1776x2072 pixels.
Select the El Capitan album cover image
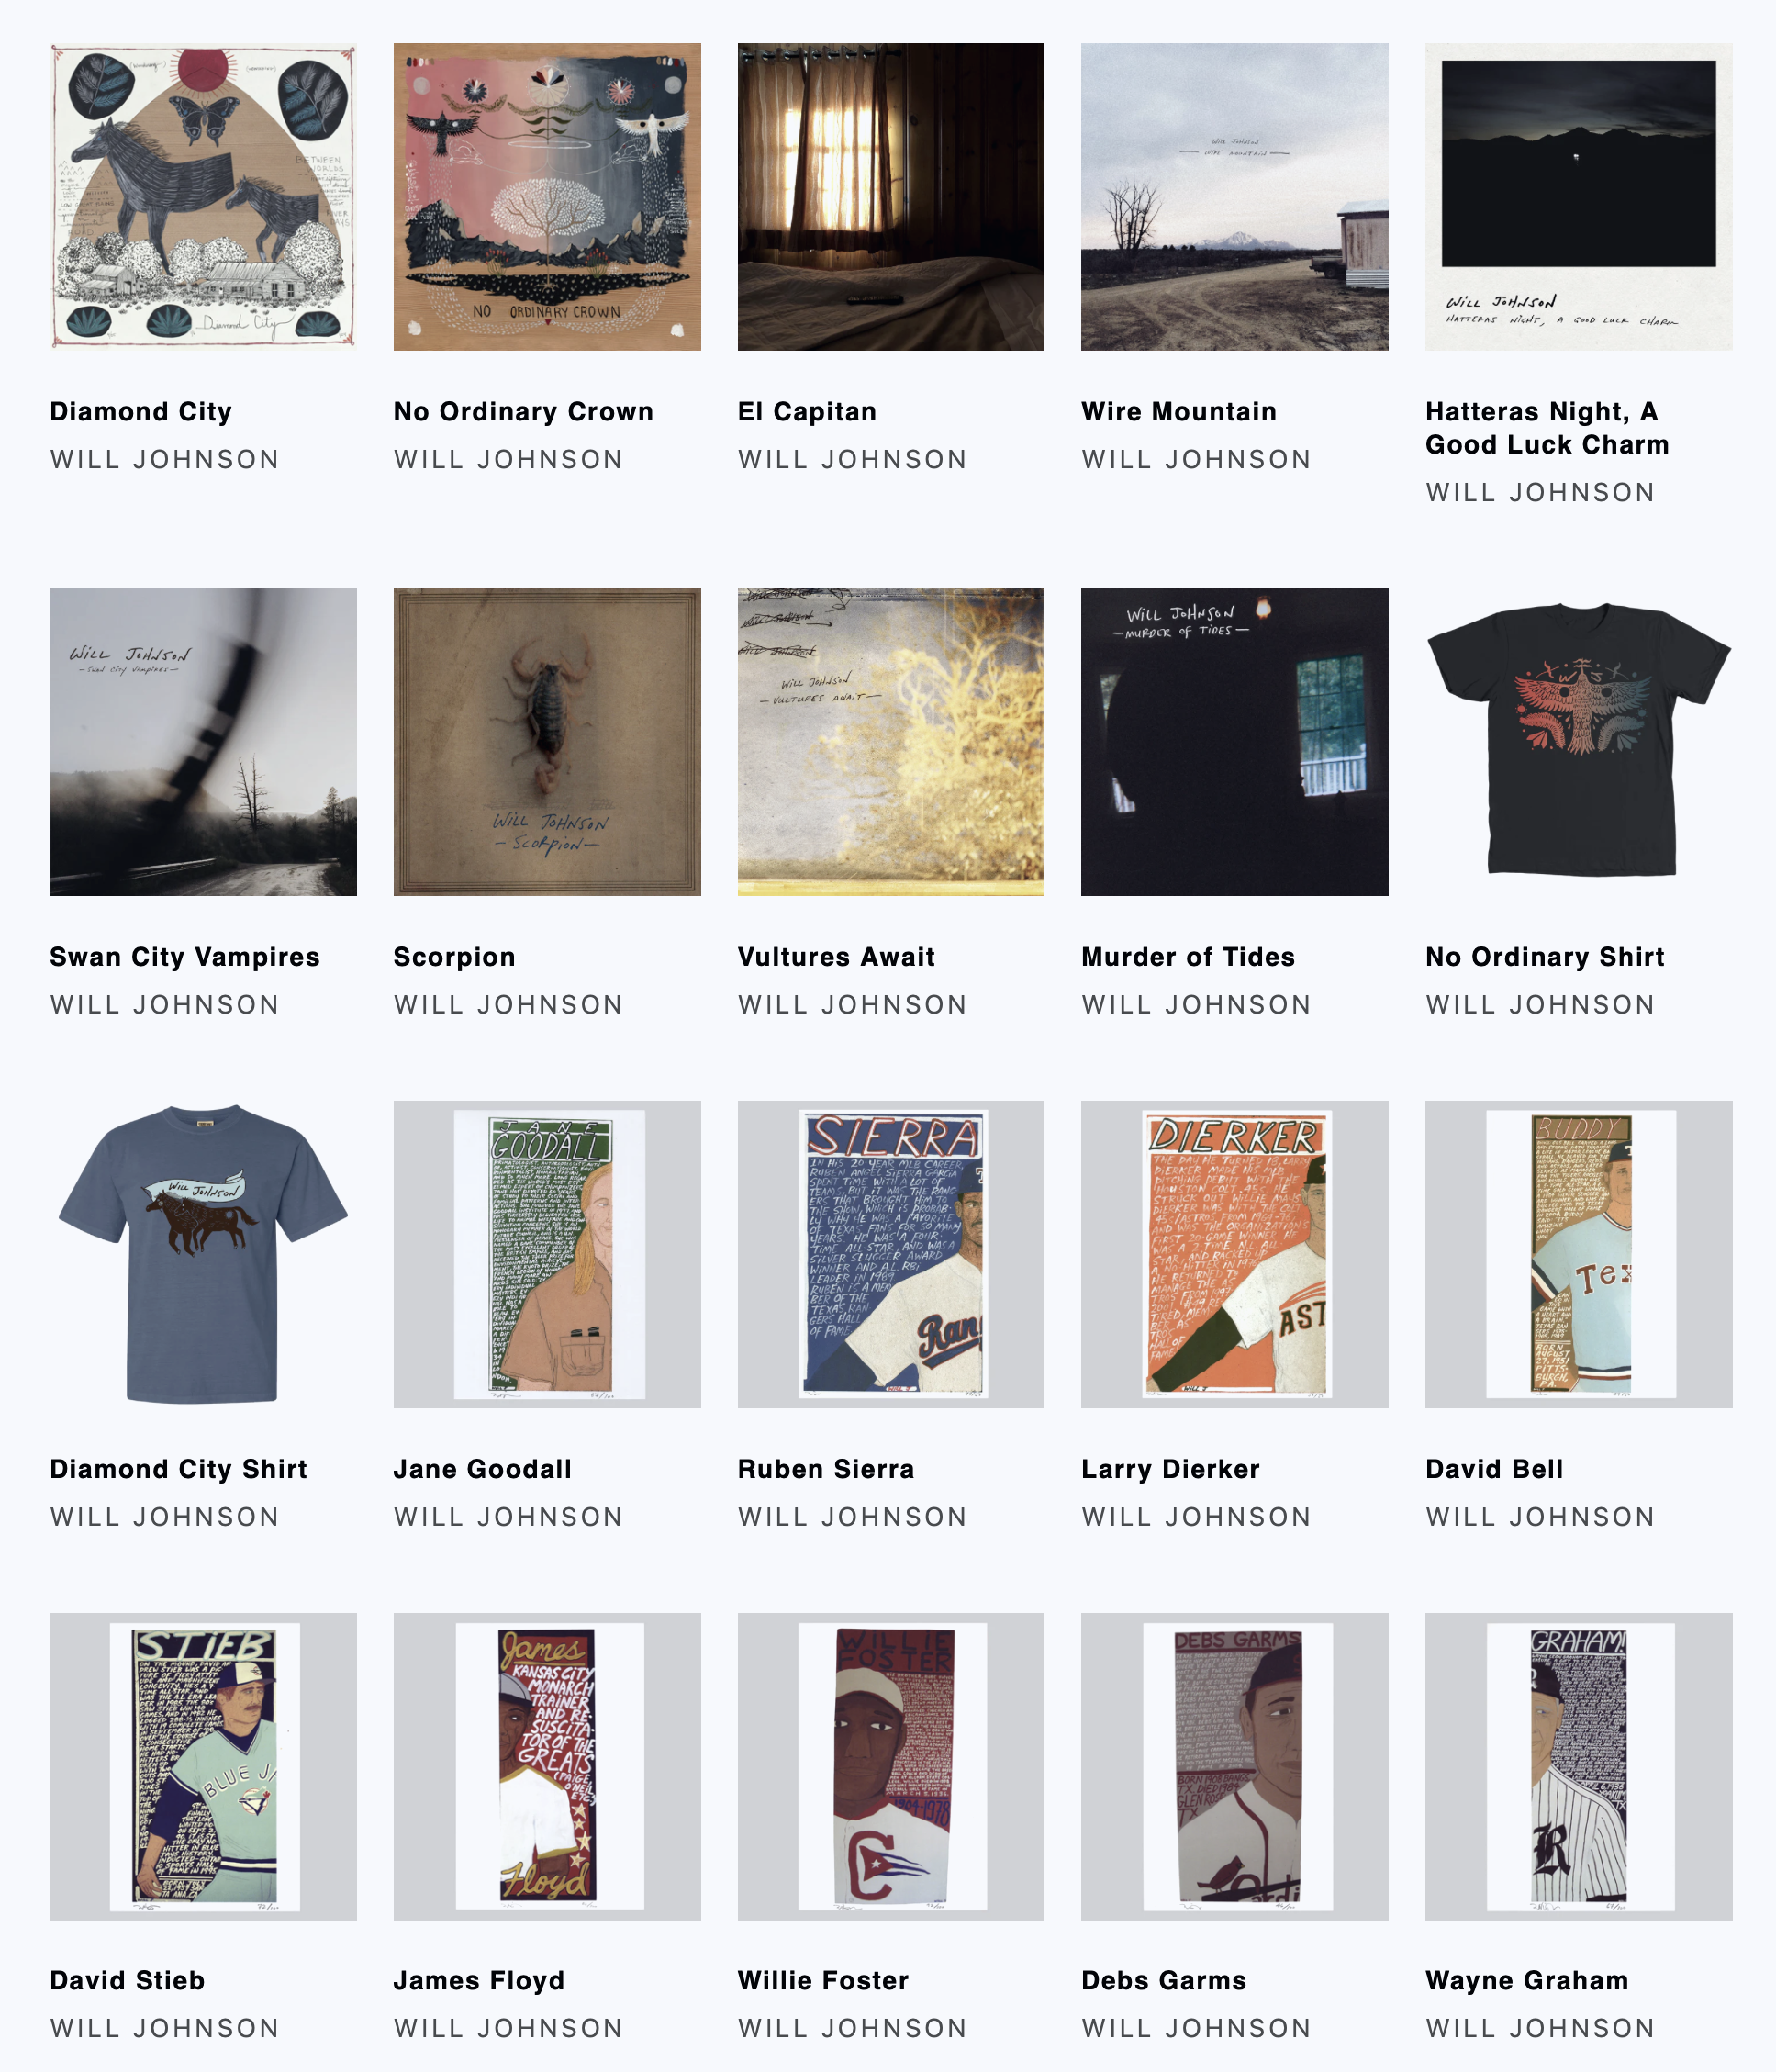(x=891, y=196)
